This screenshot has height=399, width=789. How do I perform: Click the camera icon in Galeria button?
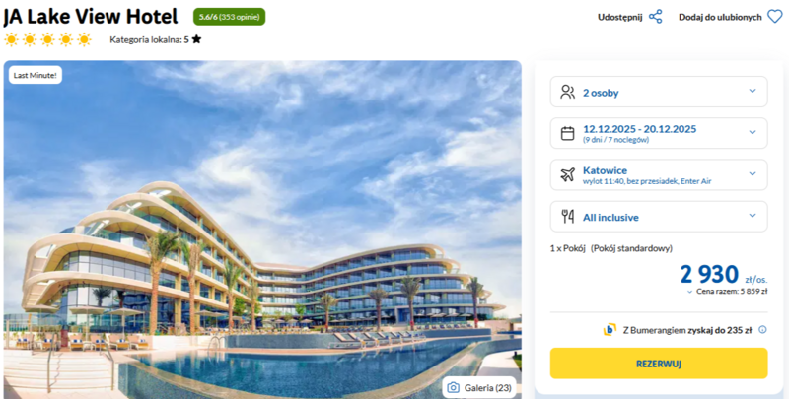coord(454,387)
